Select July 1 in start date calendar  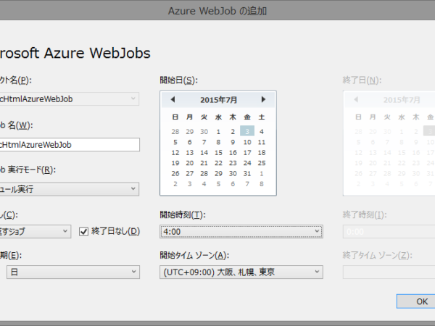(218, 131)
